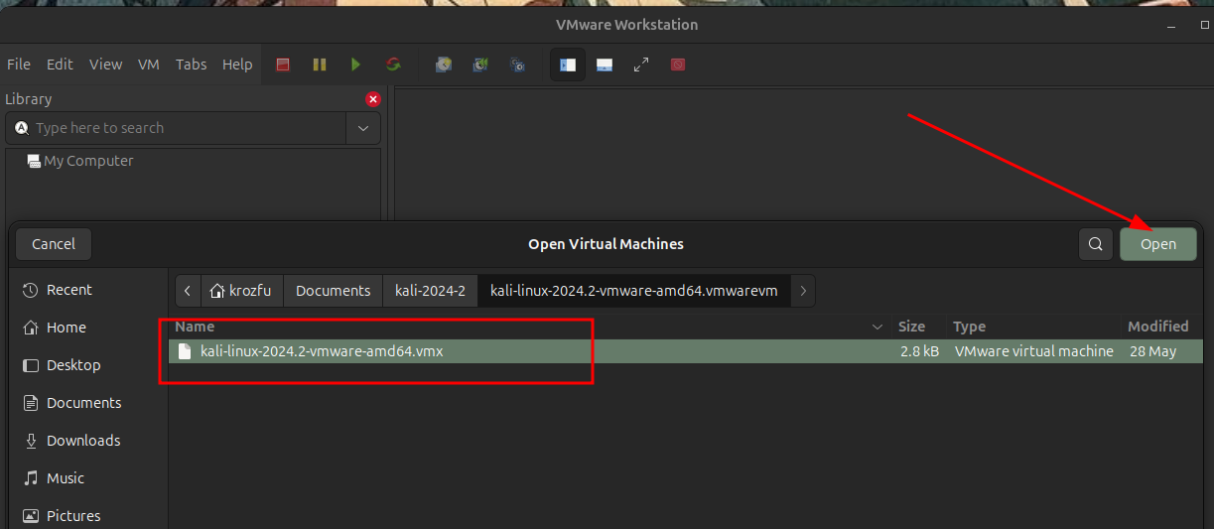1214x529 pixels.
Task: Toggle the thumbnail bar view button
Action: coord(604,65)
